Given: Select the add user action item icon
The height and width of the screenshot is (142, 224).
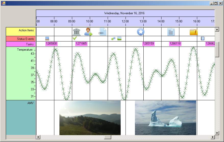Looking at the screenshot, I should [x=88, y=32].
